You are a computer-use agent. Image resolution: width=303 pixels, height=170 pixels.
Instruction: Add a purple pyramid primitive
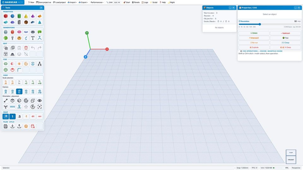33,16
